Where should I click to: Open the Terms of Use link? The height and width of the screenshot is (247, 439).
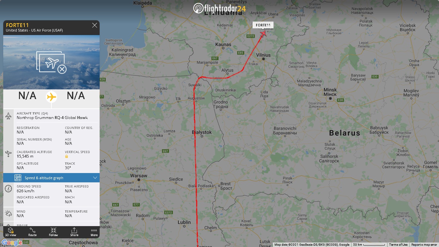coord(398,245)
